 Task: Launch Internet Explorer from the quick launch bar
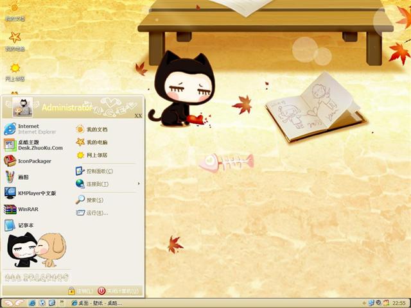pyautogui.click(x=32, y=303)
